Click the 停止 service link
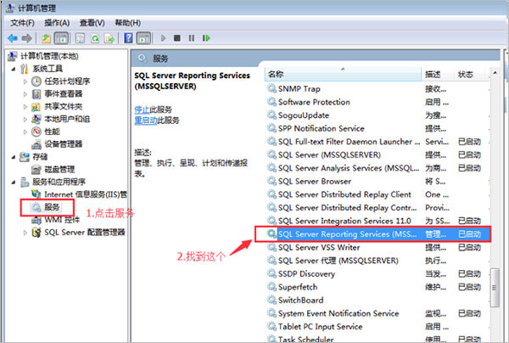509x343 pixels. point(143,110)
